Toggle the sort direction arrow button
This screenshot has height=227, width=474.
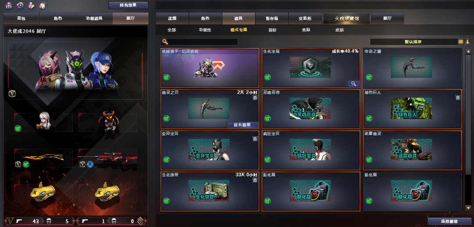click(x=467, y=42)
